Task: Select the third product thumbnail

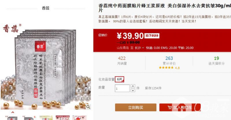Action: 46,118
